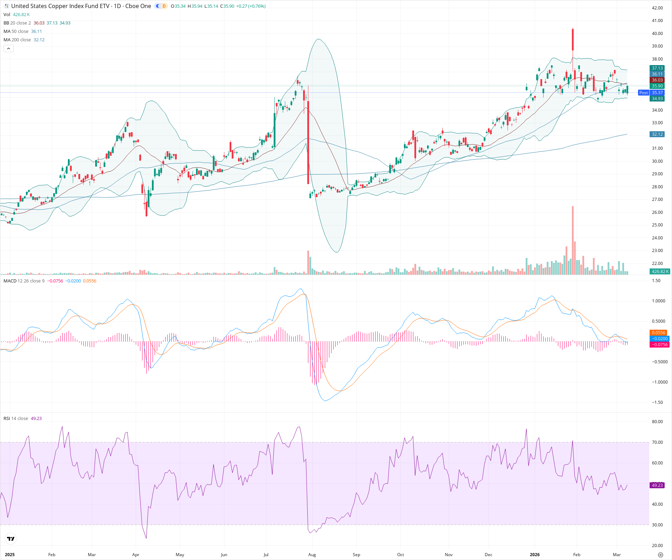Select the "Vol" legend entry
The height and width of the screenshot is (560, 672).
(x=7, y=14)
